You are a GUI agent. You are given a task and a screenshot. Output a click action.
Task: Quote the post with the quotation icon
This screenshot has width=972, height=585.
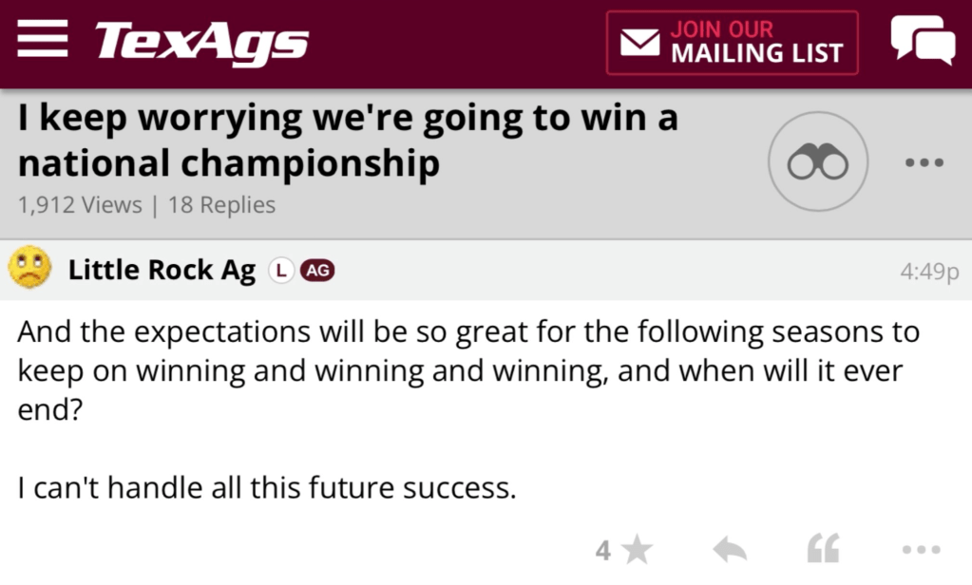[823, 549]
